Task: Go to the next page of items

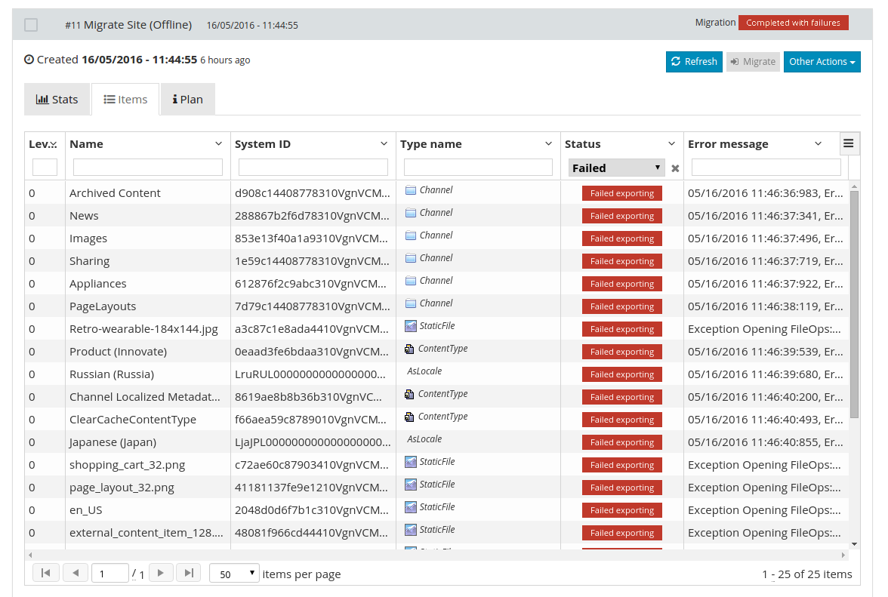Action: tap(160, 574)
